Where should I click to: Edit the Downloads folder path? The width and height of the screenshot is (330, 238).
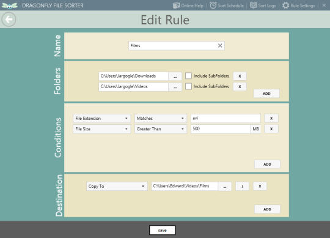[133, 76]
